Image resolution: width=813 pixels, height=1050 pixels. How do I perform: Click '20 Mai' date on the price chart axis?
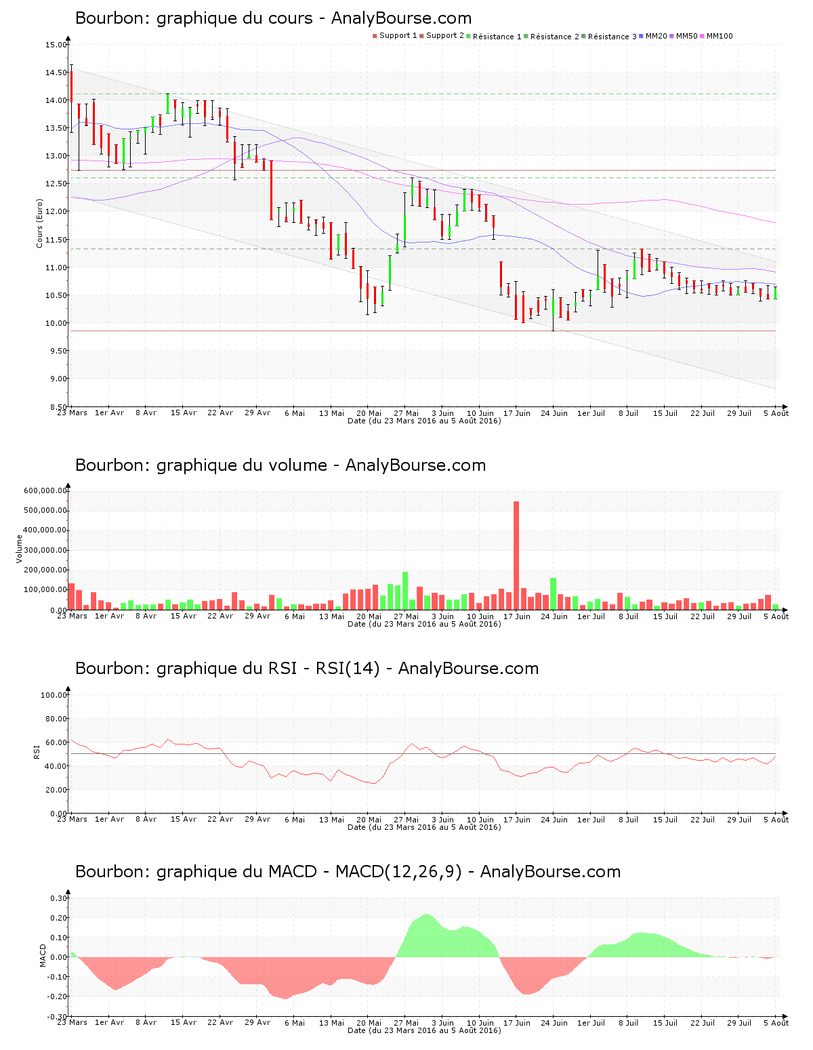(369, 413)
